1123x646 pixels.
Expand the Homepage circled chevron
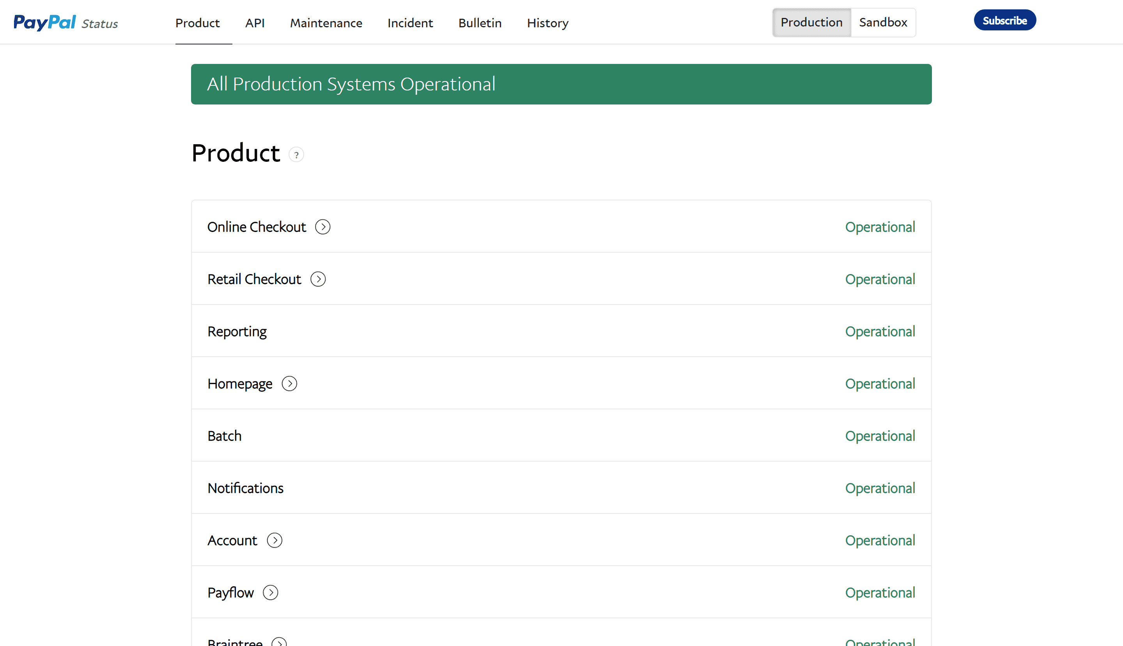point(289,383)
